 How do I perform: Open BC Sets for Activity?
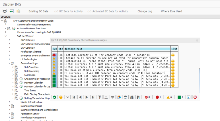click(69, 11)
